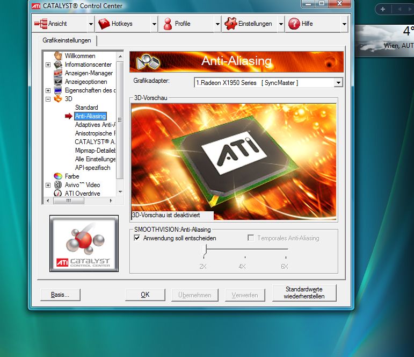
Task: Click tree horizontal scrollbar right arrow
Action: pos(111,201)
